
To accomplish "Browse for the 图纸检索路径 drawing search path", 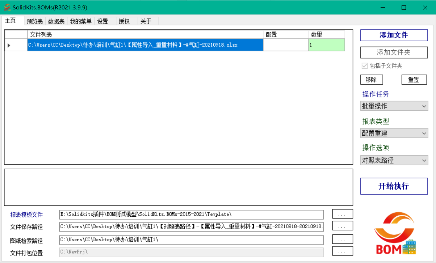I will tap(342, 239).
